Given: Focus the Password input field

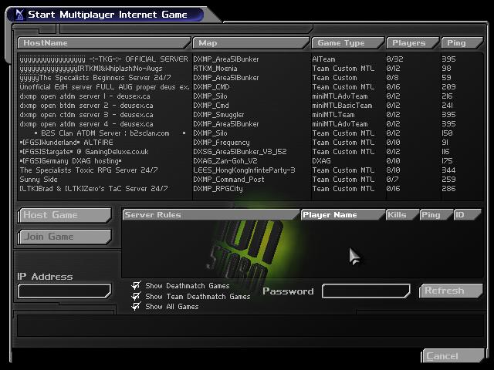Looking at the screenshot, I should point(366,291).
